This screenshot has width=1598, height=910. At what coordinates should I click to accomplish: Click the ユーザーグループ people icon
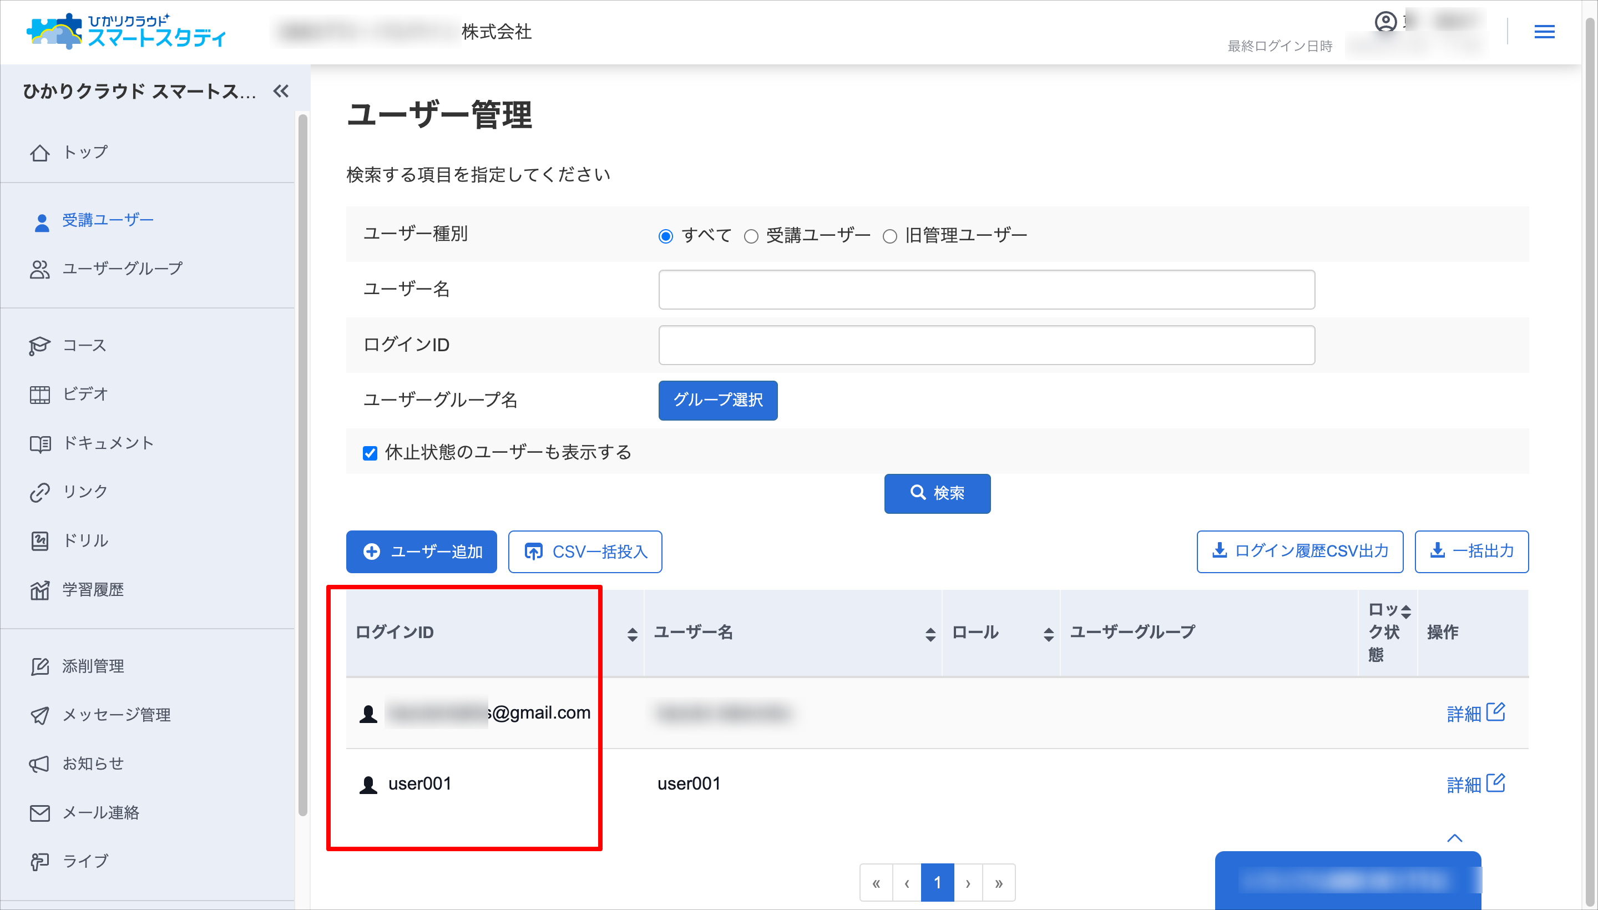pos(39,269)
